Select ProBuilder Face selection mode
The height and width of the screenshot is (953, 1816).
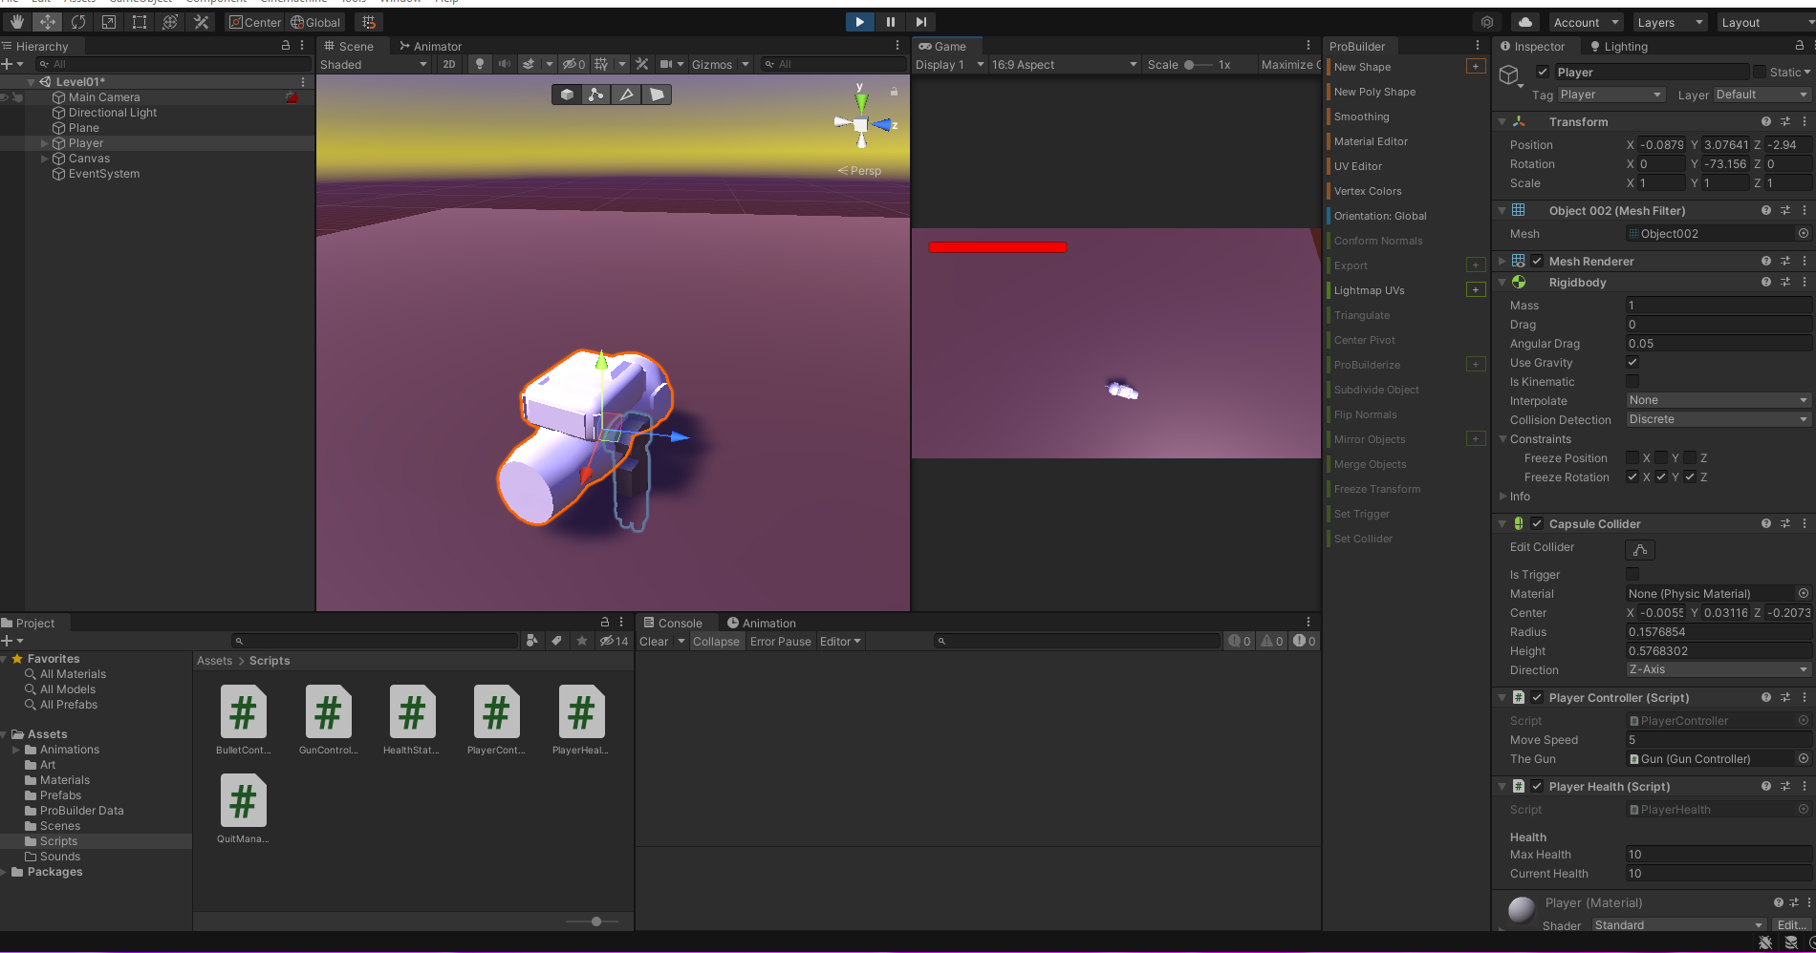[x=657, y=95]
